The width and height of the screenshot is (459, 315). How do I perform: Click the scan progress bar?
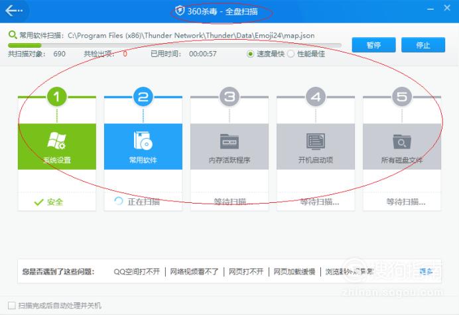click(174, 45)
